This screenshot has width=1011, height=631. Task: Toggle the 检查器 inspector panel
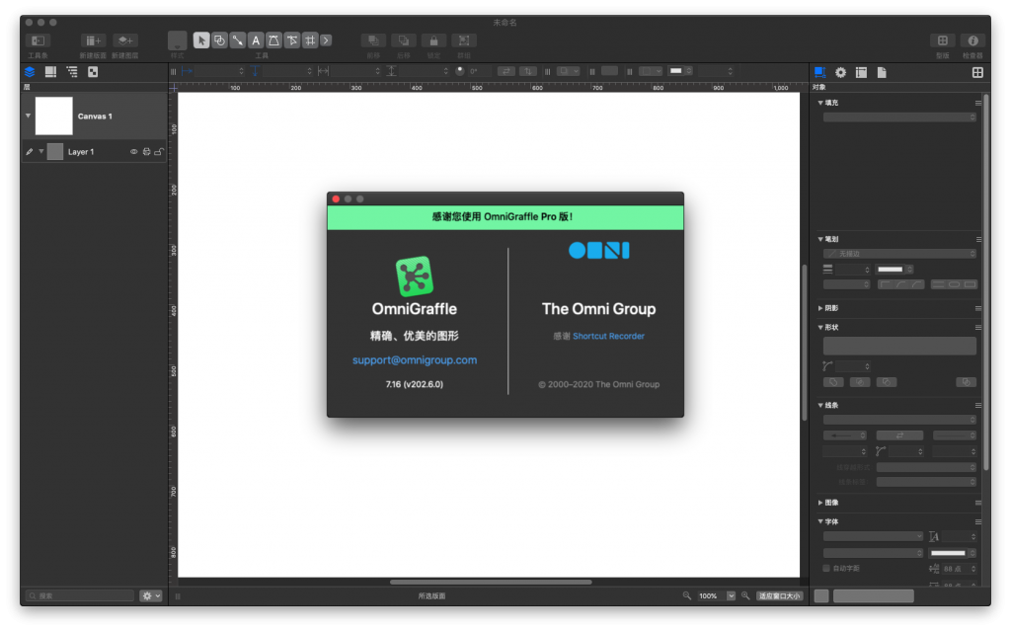pyautogui.click(x=972, y=40)
